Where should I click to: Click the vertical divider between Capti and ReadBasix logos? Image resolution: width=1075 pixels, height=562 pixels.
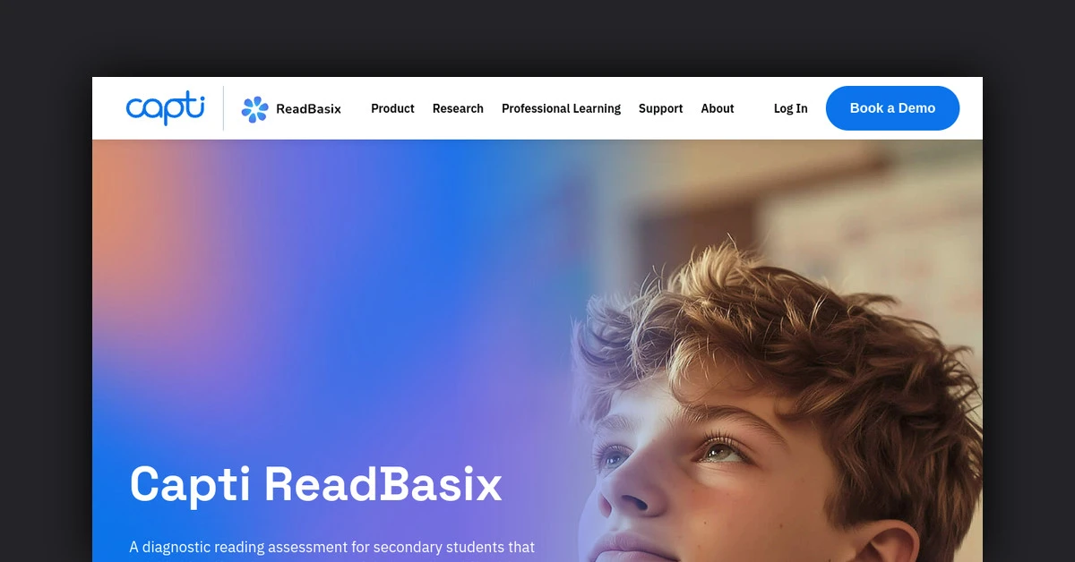(223, 108)
